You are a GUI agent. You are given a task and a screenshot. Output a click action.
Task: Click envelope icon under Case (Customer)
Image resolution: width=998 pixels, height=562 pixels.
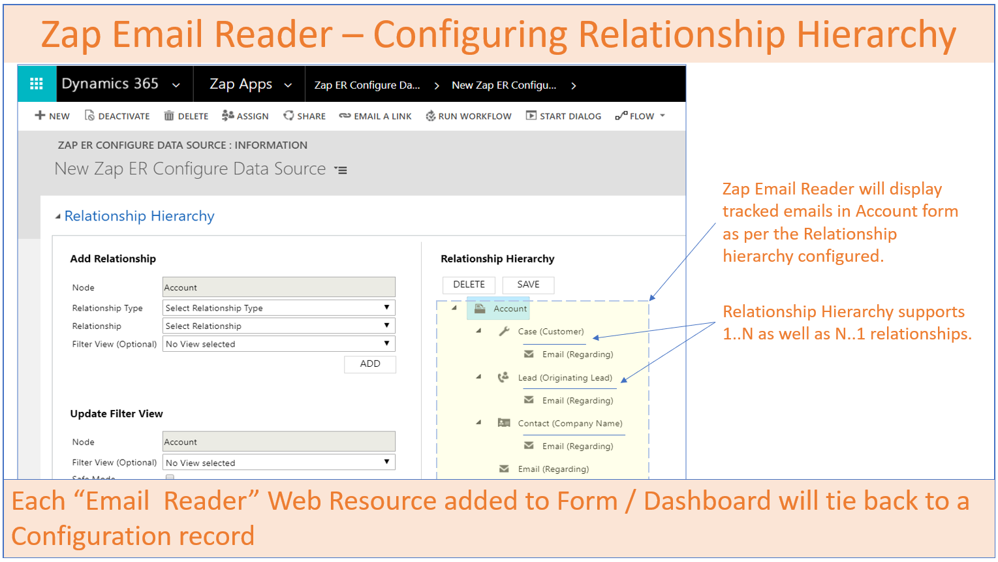point(529,354)
